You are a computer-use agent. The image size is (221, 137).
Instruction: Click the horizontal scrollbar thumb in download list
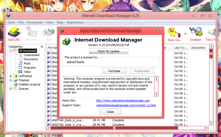click(114, 128)
